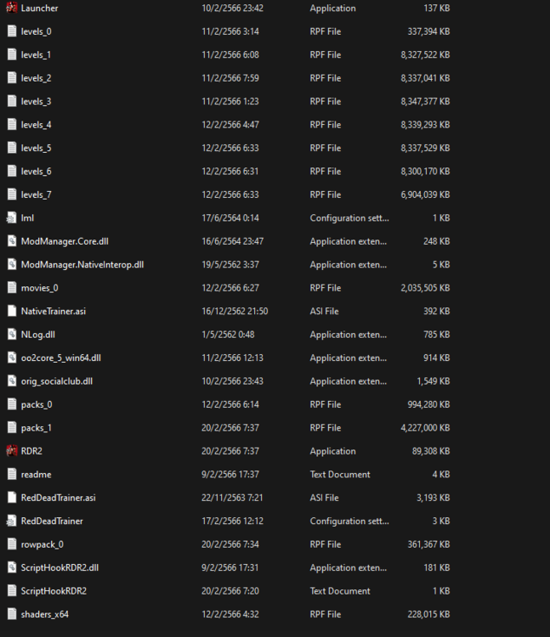The image size is (550, 637).
Task: Select the RedDeadTrainer configuration settings file
Action: (x=52, y=521)
